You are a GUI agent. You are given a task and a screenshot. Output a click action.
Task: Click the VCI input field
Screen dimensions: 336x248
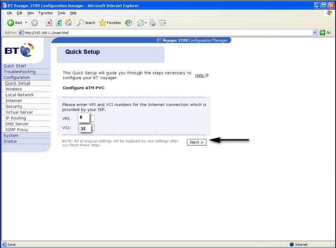point(86,128)
